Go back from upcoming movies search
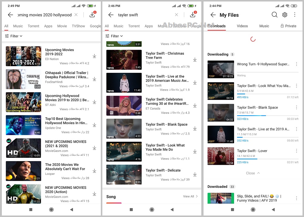The image size is (304, 217). [x=10, y=15]
